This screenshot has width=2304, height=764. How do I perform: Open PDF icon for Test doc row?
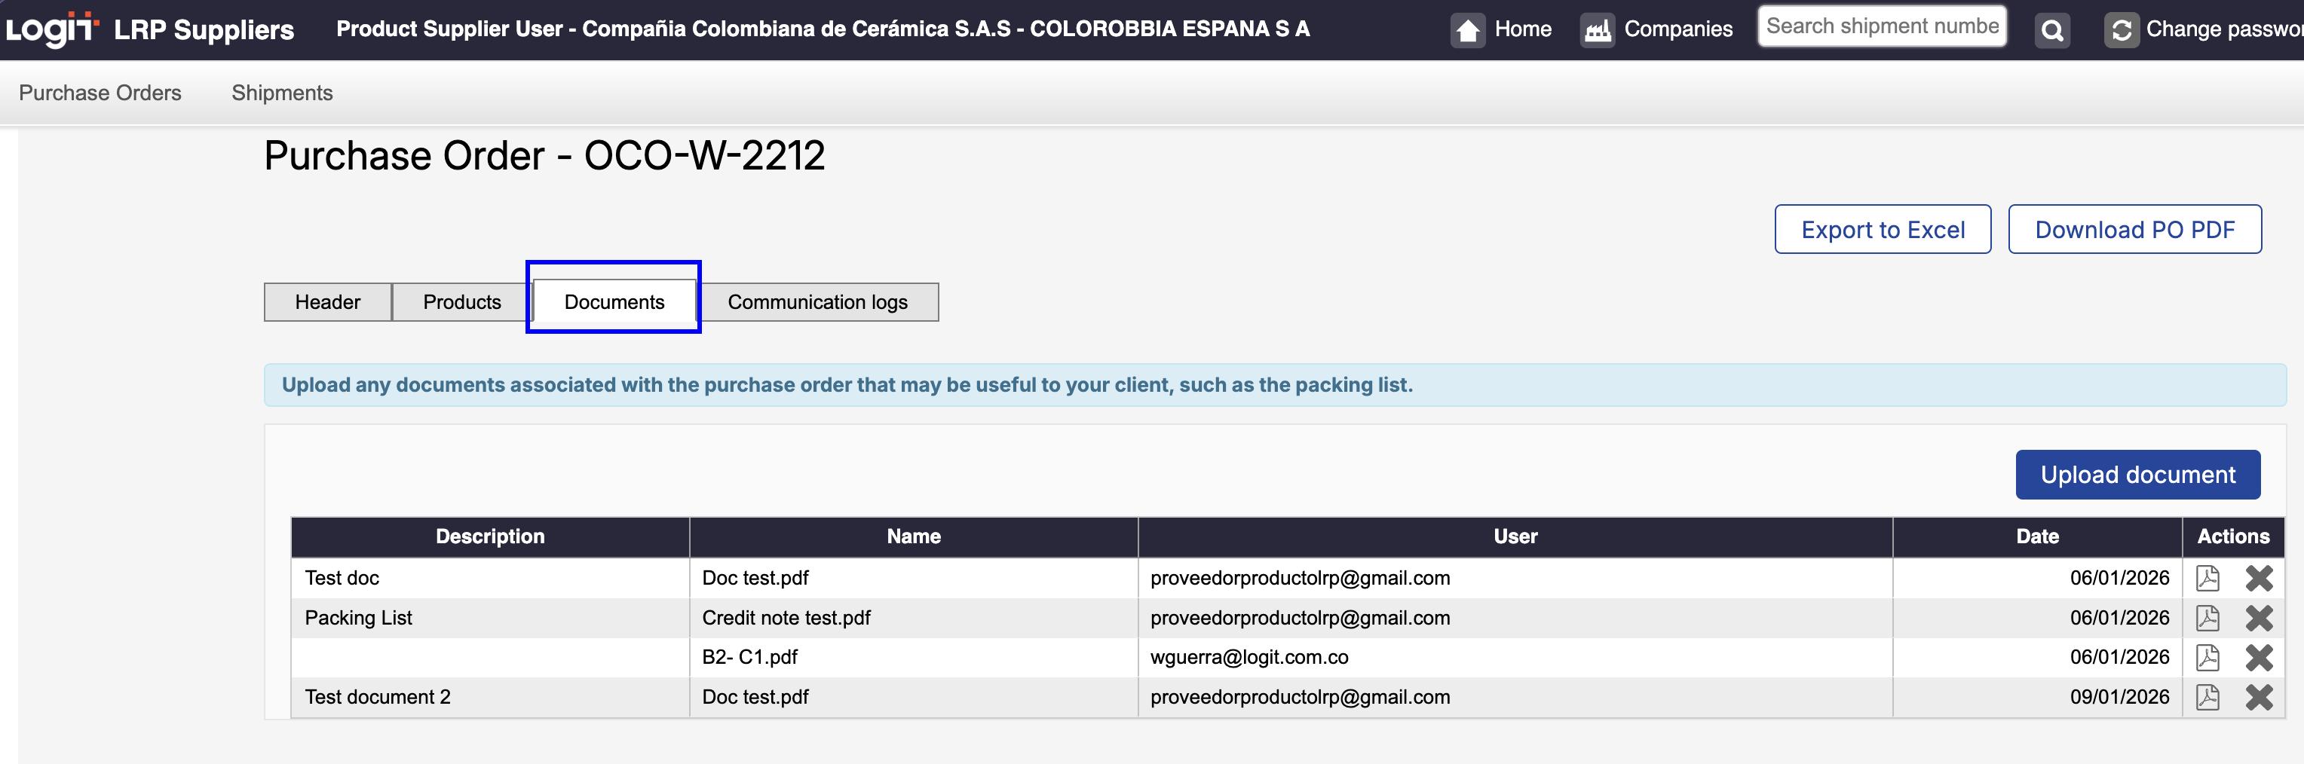2207,578
